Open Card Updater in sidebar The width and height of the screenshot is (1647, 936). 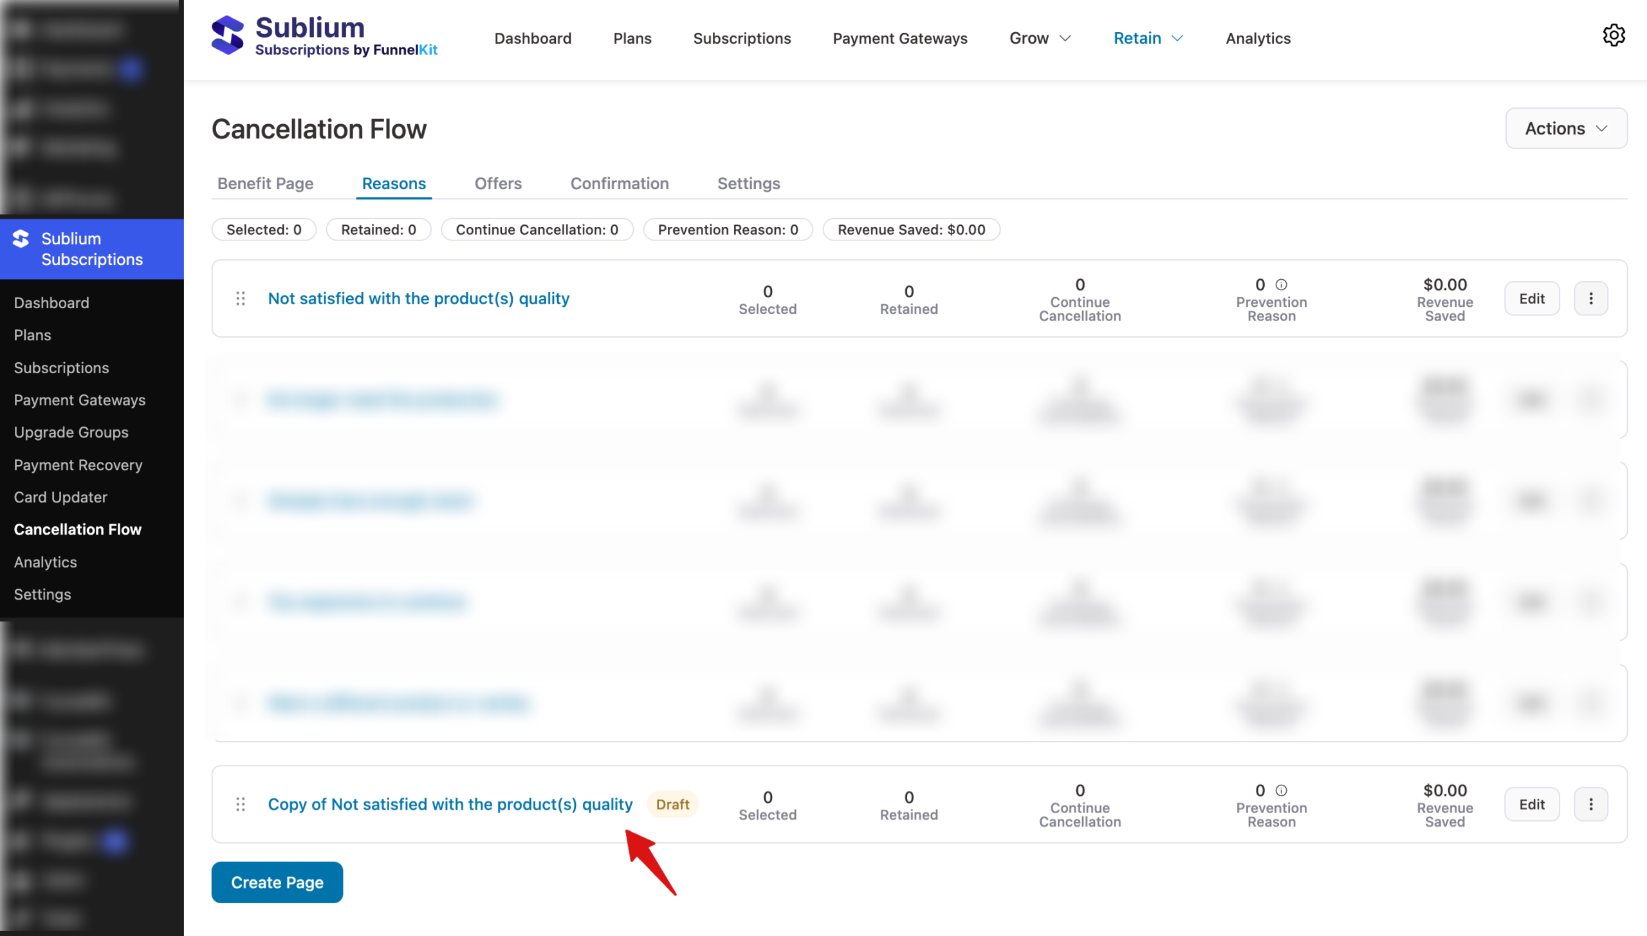point(60,497)
